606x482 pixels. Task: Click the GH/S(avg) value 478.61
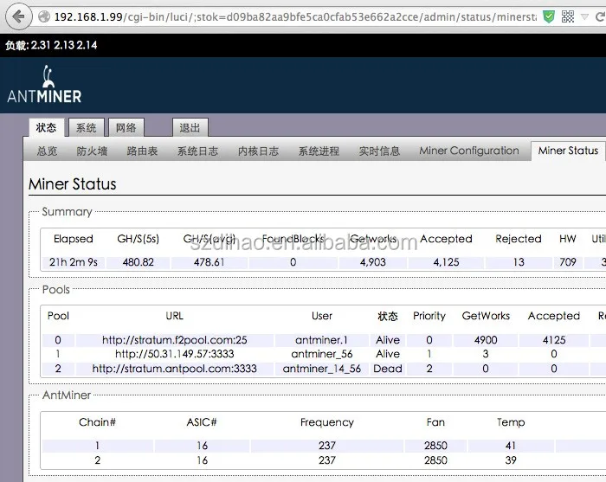(x=210, y=262)
